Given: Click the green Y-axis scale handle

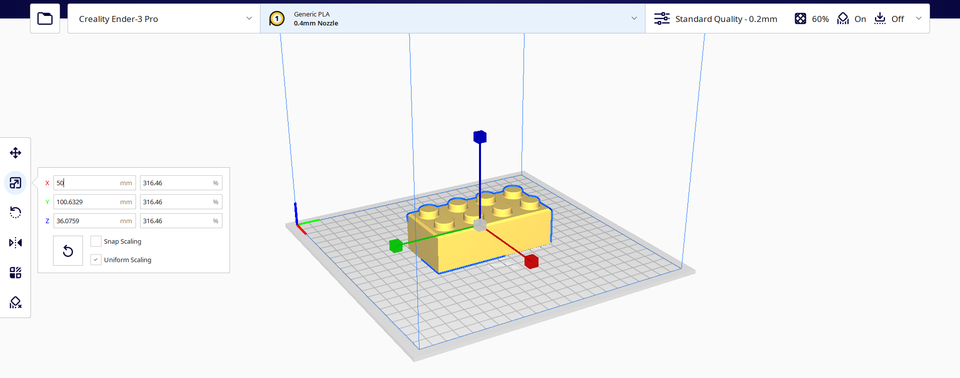Looking at the screenshot, I should pyautogui.click(x=396, y=246).
